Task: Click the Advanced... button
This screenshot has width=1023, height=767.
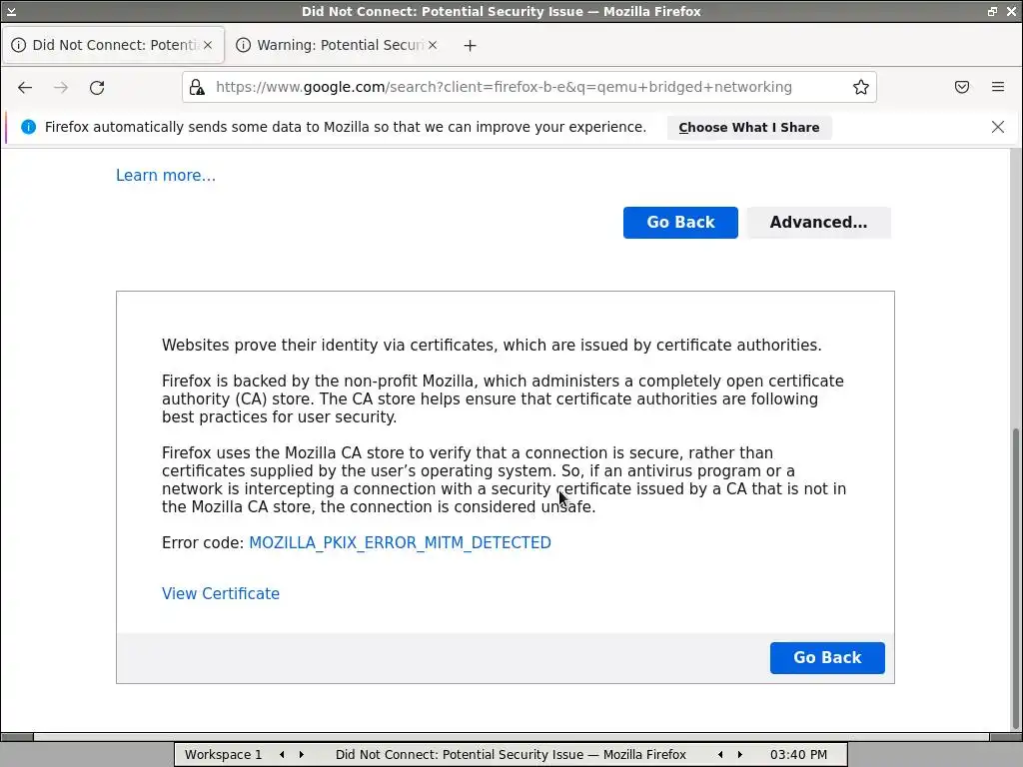Action: coord(818,223)
